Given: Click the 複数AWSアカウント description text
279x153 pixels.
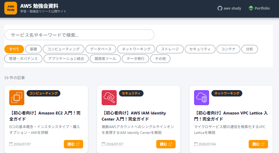Looking at the screenshot, I should (x=138, y=130).
